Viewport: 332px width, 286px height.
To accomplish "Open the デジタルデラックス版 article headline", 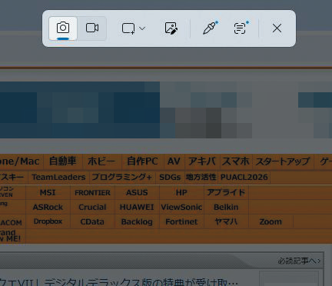I will 119,282.
